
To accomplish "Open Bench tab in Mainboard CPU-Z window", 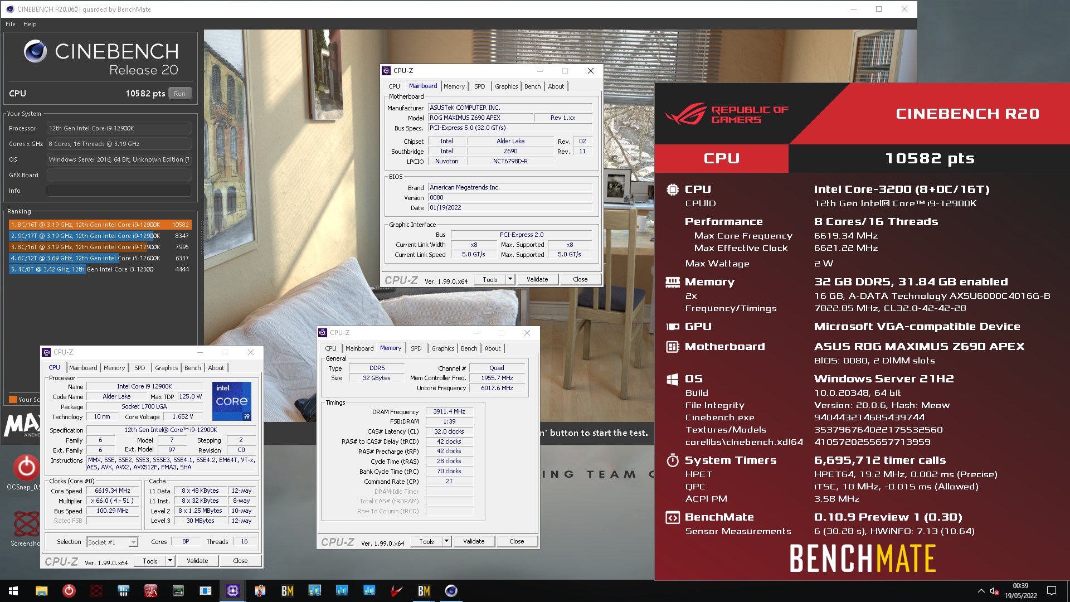I will coord(533,86).
